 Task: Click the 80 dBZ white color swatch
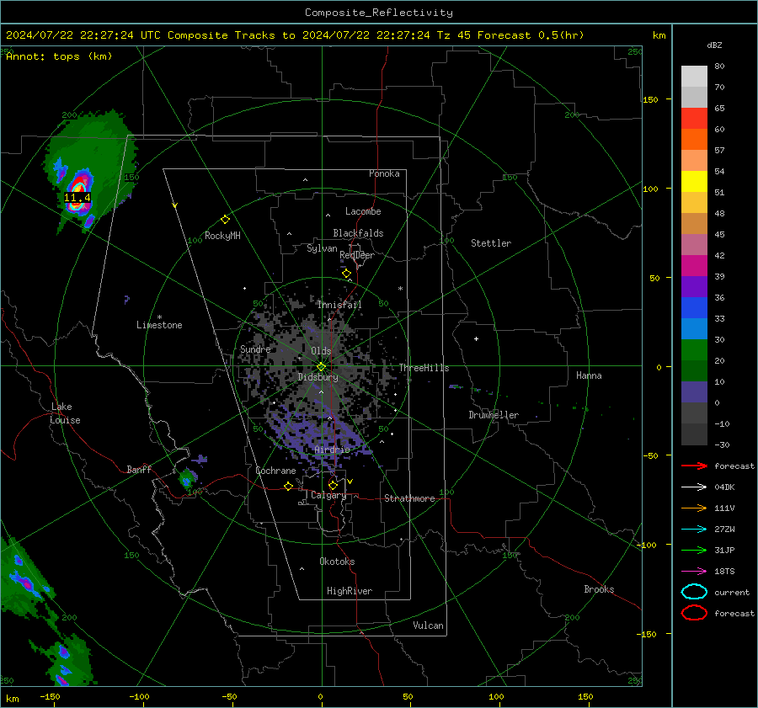(694, 76)
